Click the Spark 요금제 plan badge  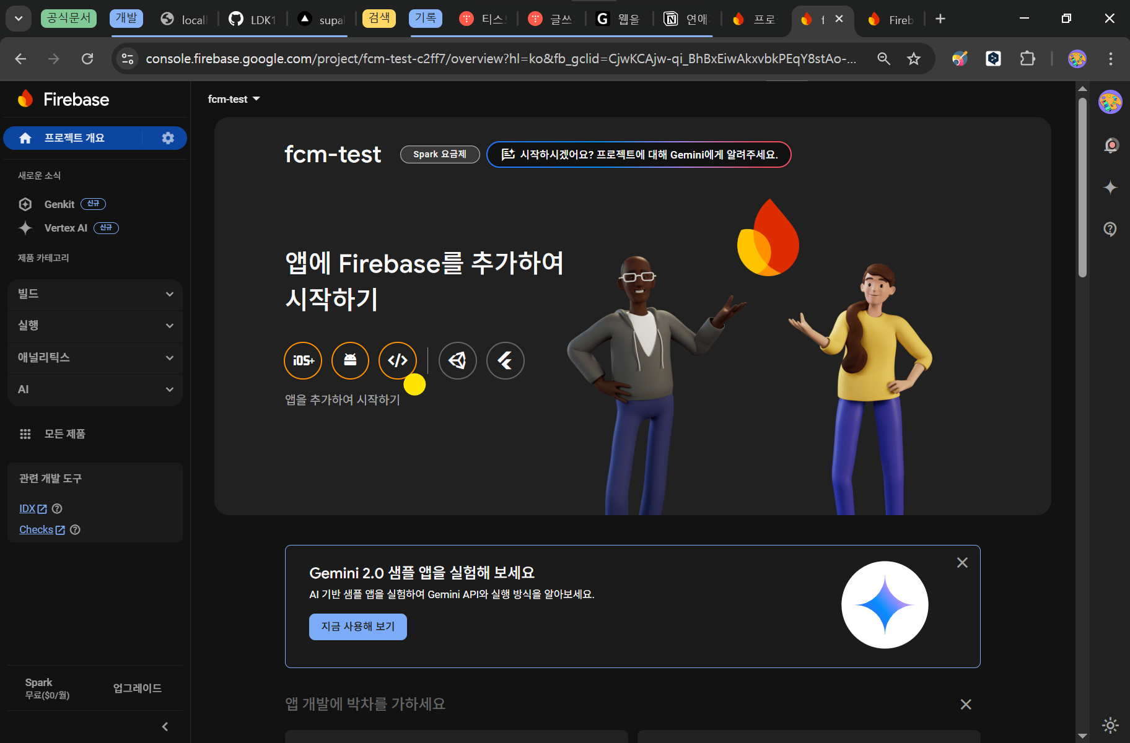point(440,154)
